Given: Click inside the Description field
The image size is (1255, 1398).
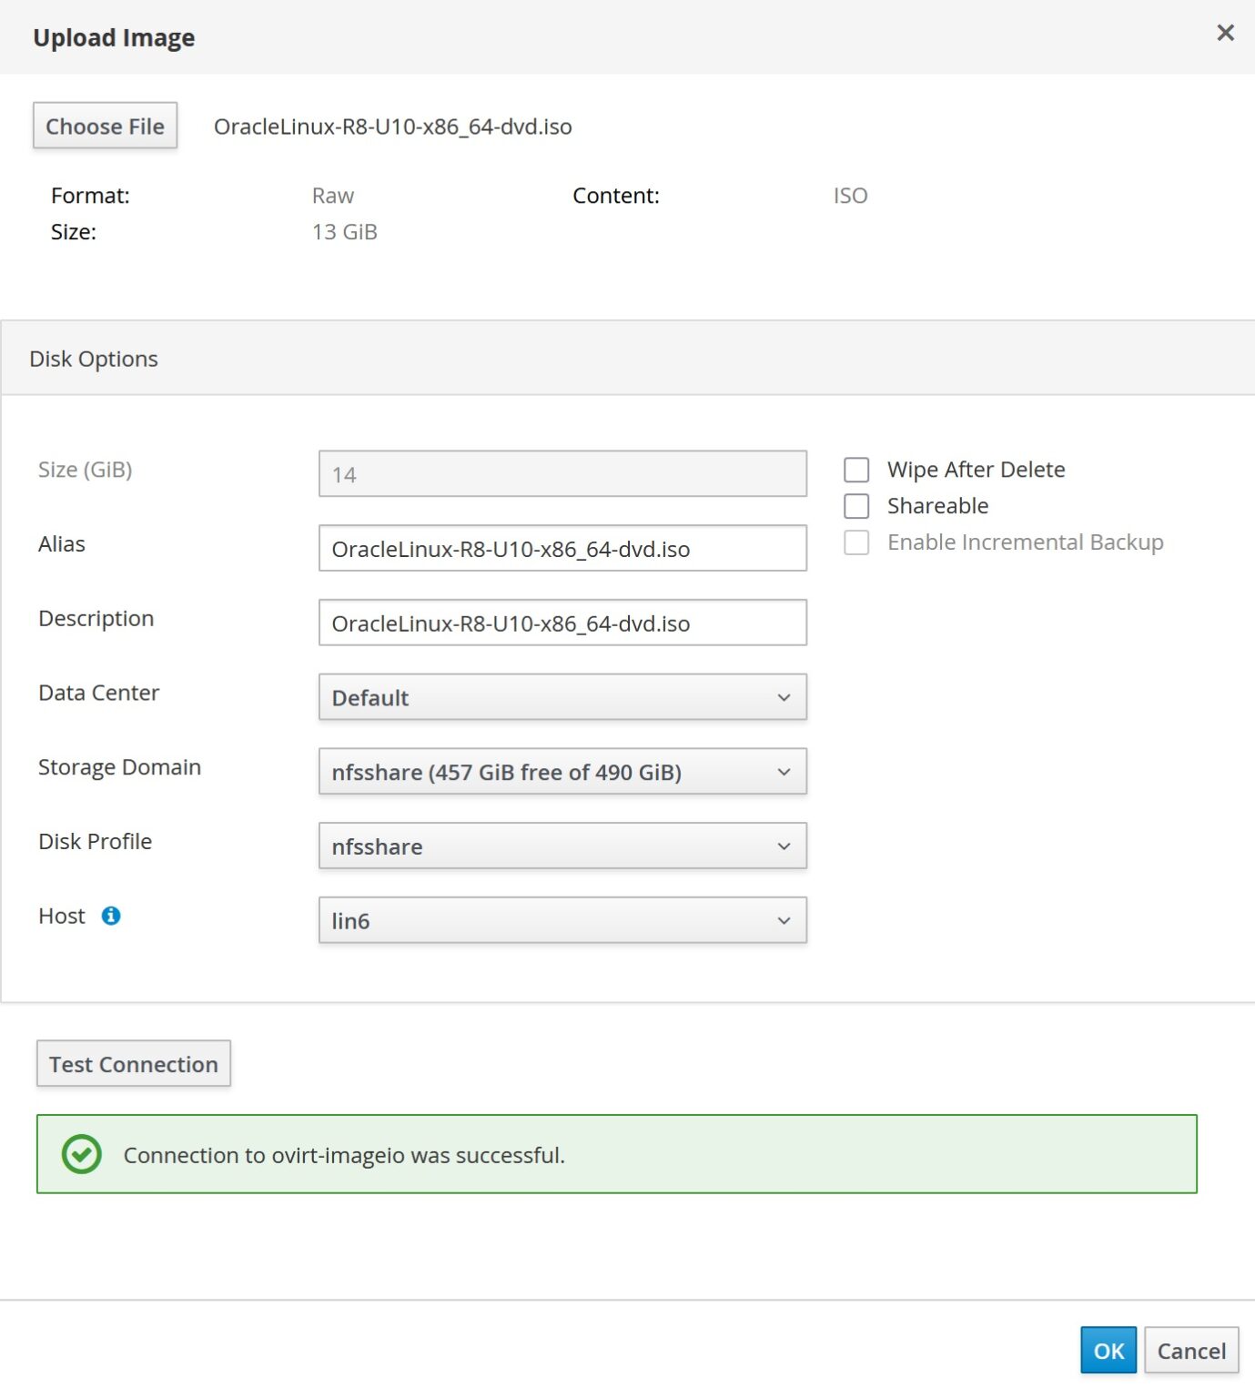Looking at the screenshot, I should 562,623.
